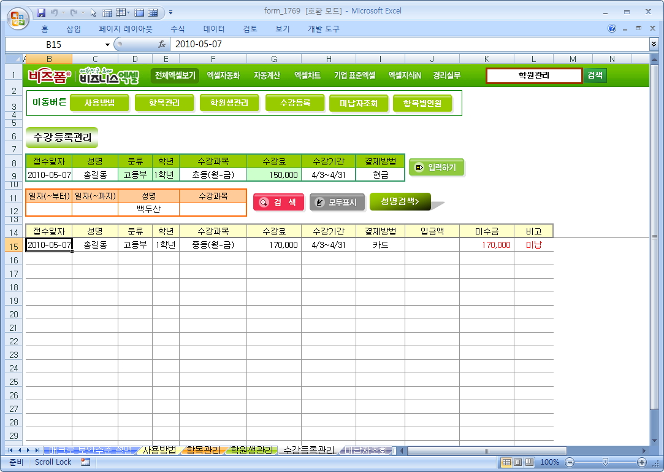Viewport: 664px width, 472px height.
Task: Open Excel help with the question mark icon
Action: point(612,29)
